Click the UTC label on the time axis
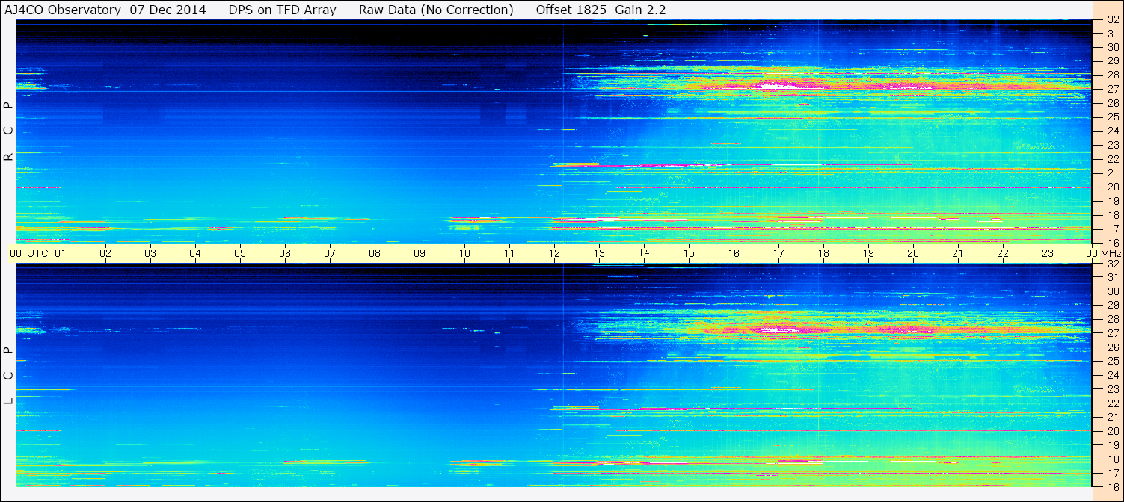This screenshot has width=1124, height=502. (37, 253)
